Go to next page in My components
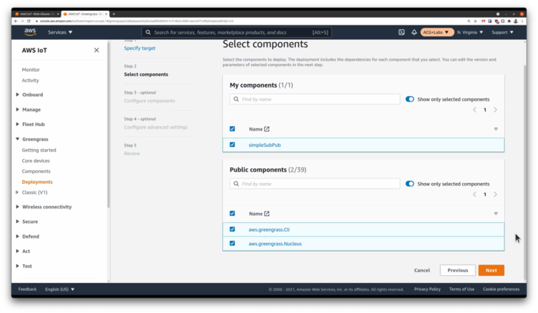The height and width of the screenshot is (313, 538). 495,110
